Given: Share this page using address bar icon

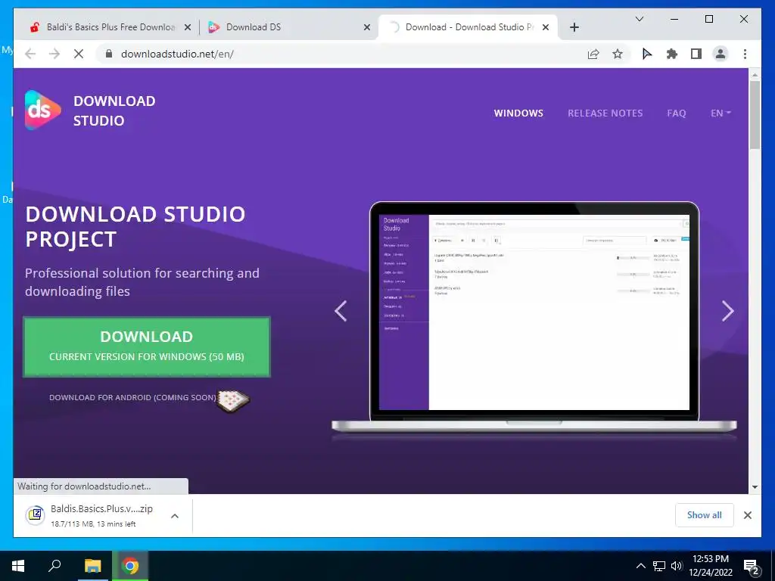Looking at the screenshot, I should (593, 54).
